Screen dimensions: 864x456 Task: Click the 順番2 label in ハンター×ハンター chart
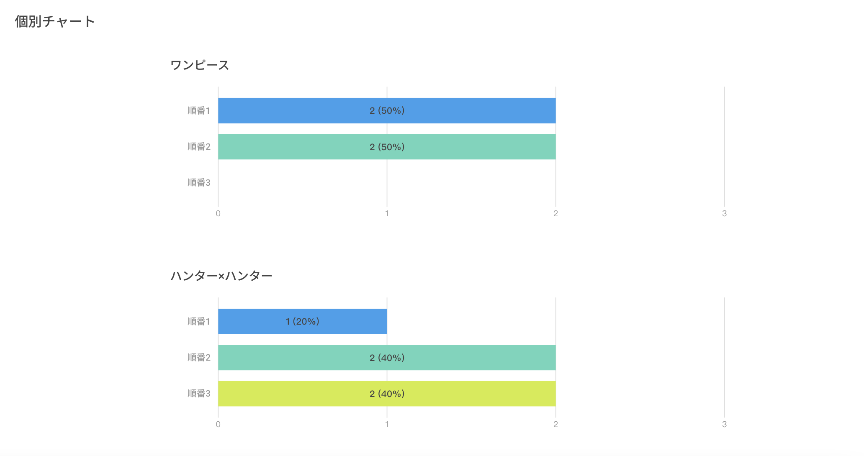point(199,358)
